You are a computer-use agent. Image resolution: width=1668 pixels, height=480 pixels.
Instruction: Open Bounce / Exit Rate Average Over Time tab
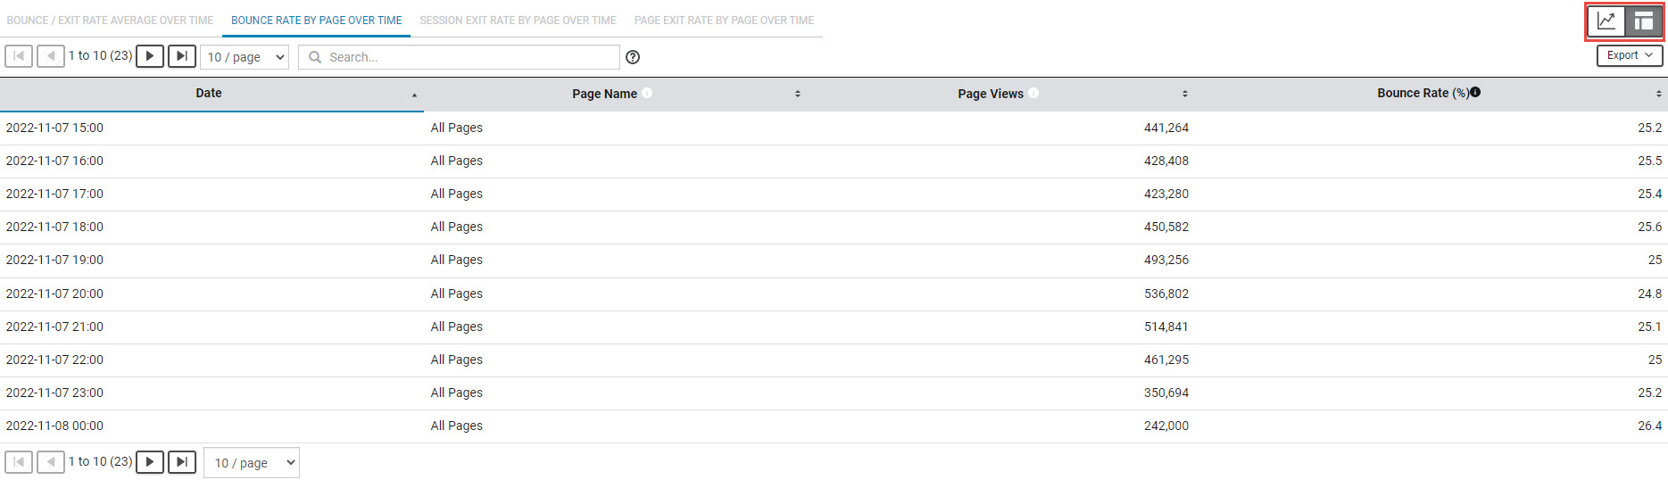[x=110, y=21]
